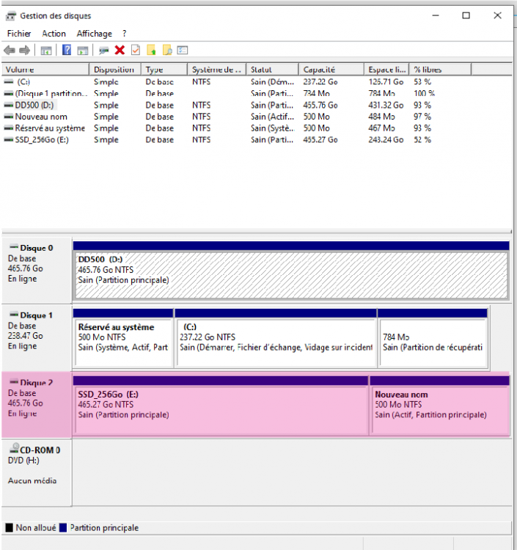Sort by the Statut column header

[273, 70]
